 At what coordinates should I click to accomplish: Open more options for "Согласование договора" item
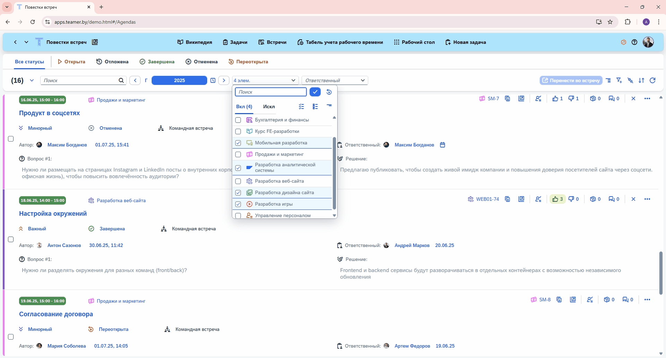click(647, 300)
